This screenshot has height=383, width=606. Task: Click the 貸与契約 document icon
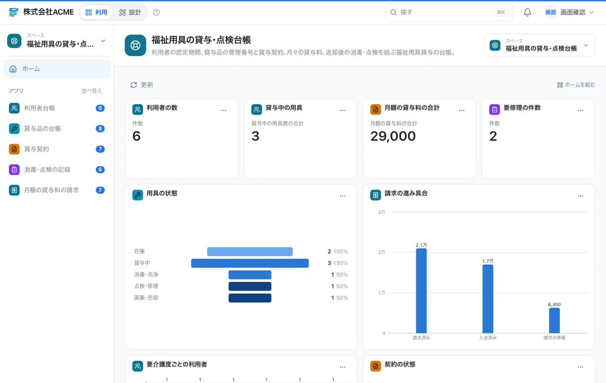point(14,149)
